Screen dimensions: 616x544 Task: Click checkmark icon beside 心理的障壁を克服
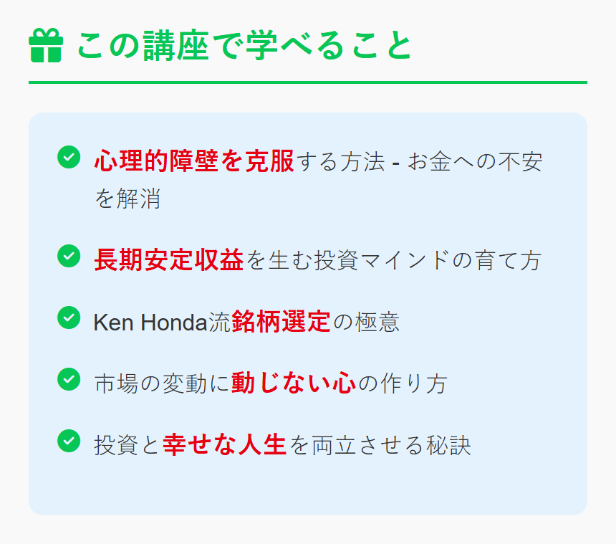(69, 157)
